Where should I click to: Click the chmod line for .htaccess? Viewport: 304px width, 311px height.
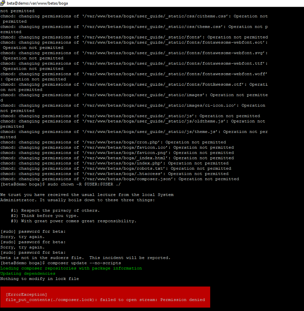114,174
